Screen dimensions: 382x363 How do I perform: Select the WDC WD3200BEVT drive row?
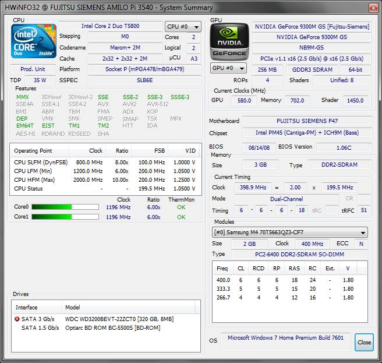pos(106,319)
